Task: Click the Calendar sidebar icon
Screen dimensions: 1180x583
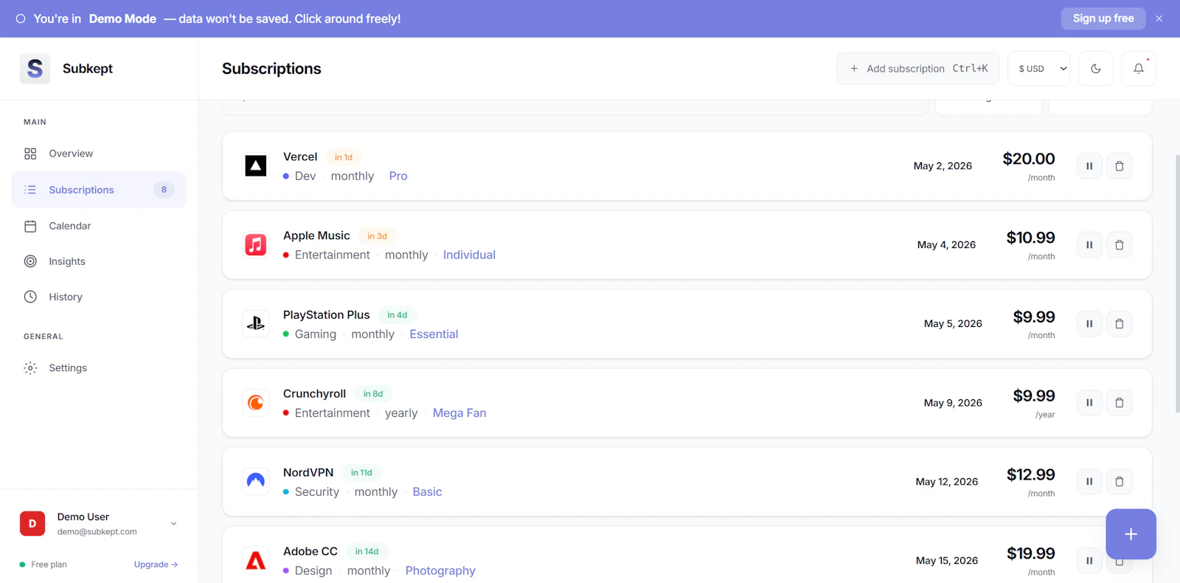Action: [x=30, y=226]
